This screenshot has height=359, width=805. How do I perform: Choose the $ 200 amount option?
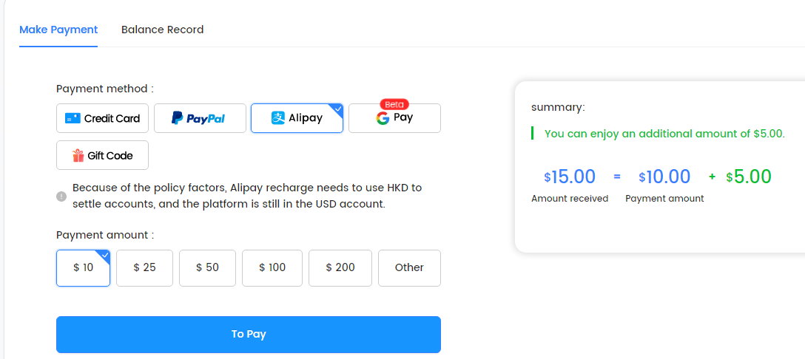tap(340, 267)
